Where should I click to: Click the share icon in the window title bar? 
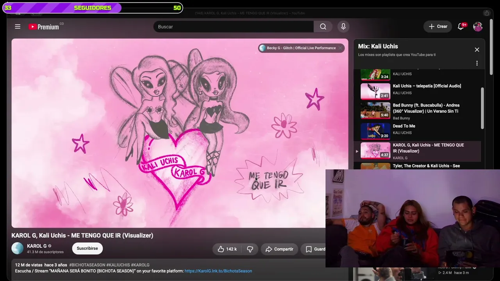pos(487,13)
